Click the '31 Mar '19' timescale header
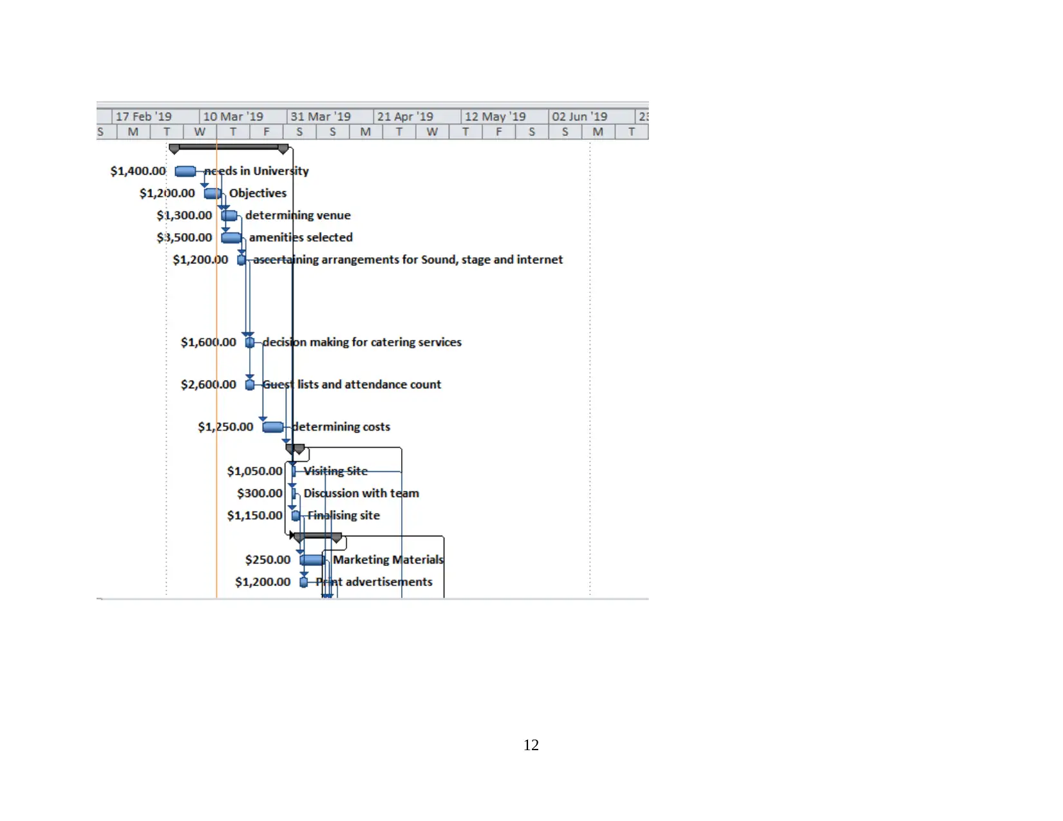This screenshot has height=821, width=1063. coord(330,117)
